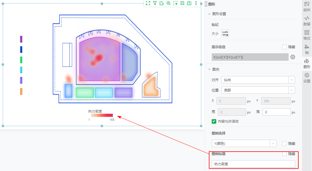
Task: Open the 位置 dropdown showing 底部
Action: pos(258,90)
